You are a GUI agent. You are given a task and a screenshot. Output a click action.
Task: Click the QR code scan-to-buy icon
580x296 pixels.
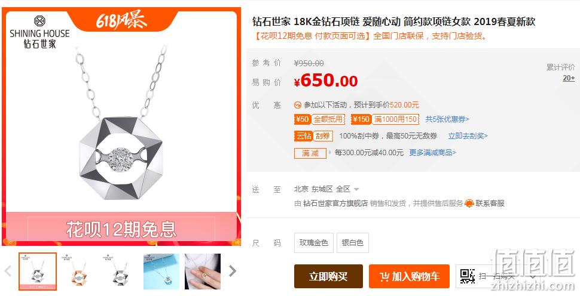[x=467, y=276]
